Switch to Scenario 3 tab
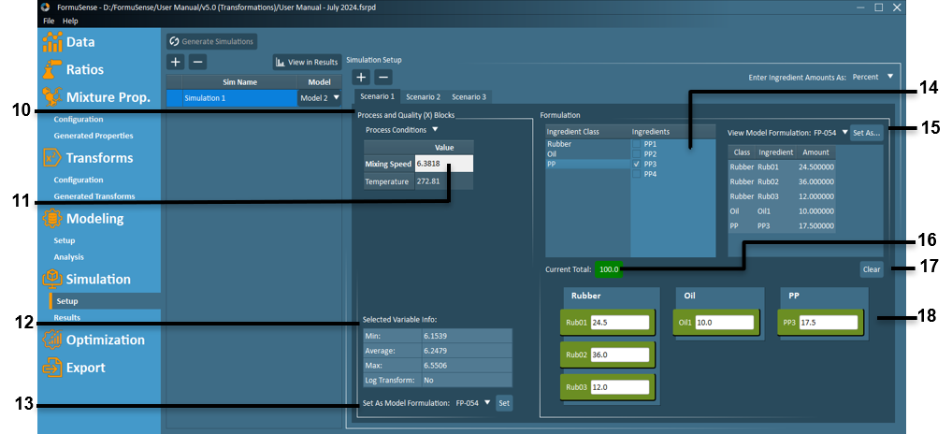952x434 pixels. tap(469, 96)
